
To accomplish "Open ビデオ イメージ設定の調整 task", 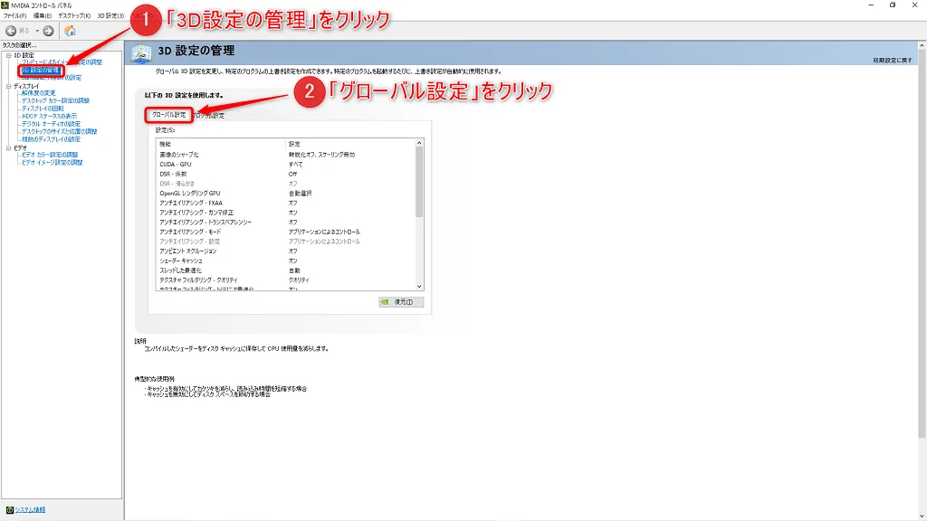I will pyautogui.click(x=52, y=163).
